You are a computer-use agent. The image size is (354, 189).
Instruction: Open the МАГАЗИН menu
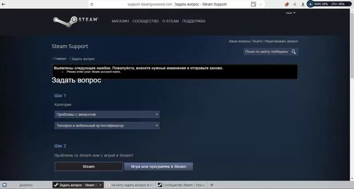(x=120, y=21)
